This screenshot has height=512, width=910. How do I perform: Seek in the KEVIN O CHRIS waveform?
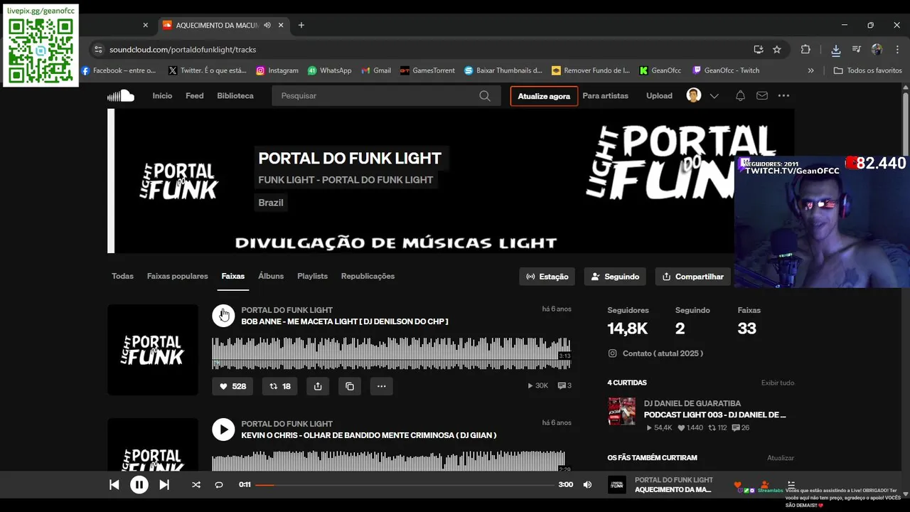391,461
